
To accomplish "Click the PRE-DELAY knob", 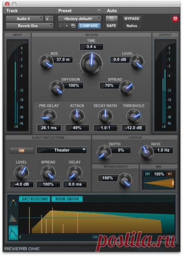I will coord(49,117).
